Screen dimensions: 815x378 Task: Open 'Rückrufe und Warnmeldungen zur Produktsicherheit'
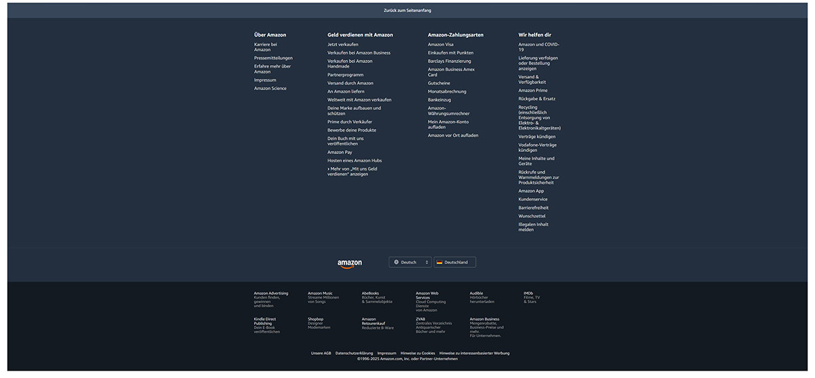click(539, 177)
